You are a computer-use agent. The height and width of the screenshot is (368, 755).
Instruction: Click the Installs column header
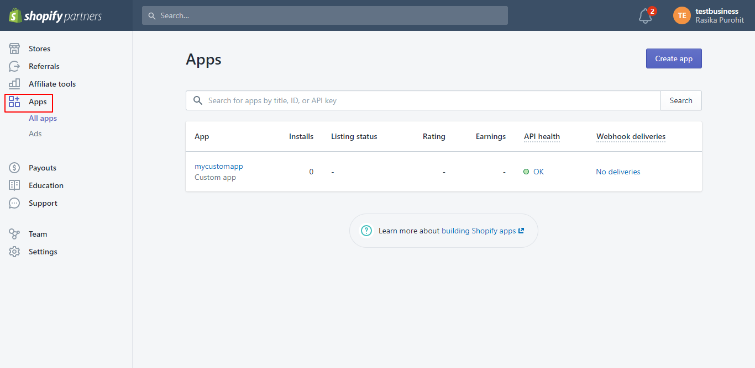pos(301,136)
